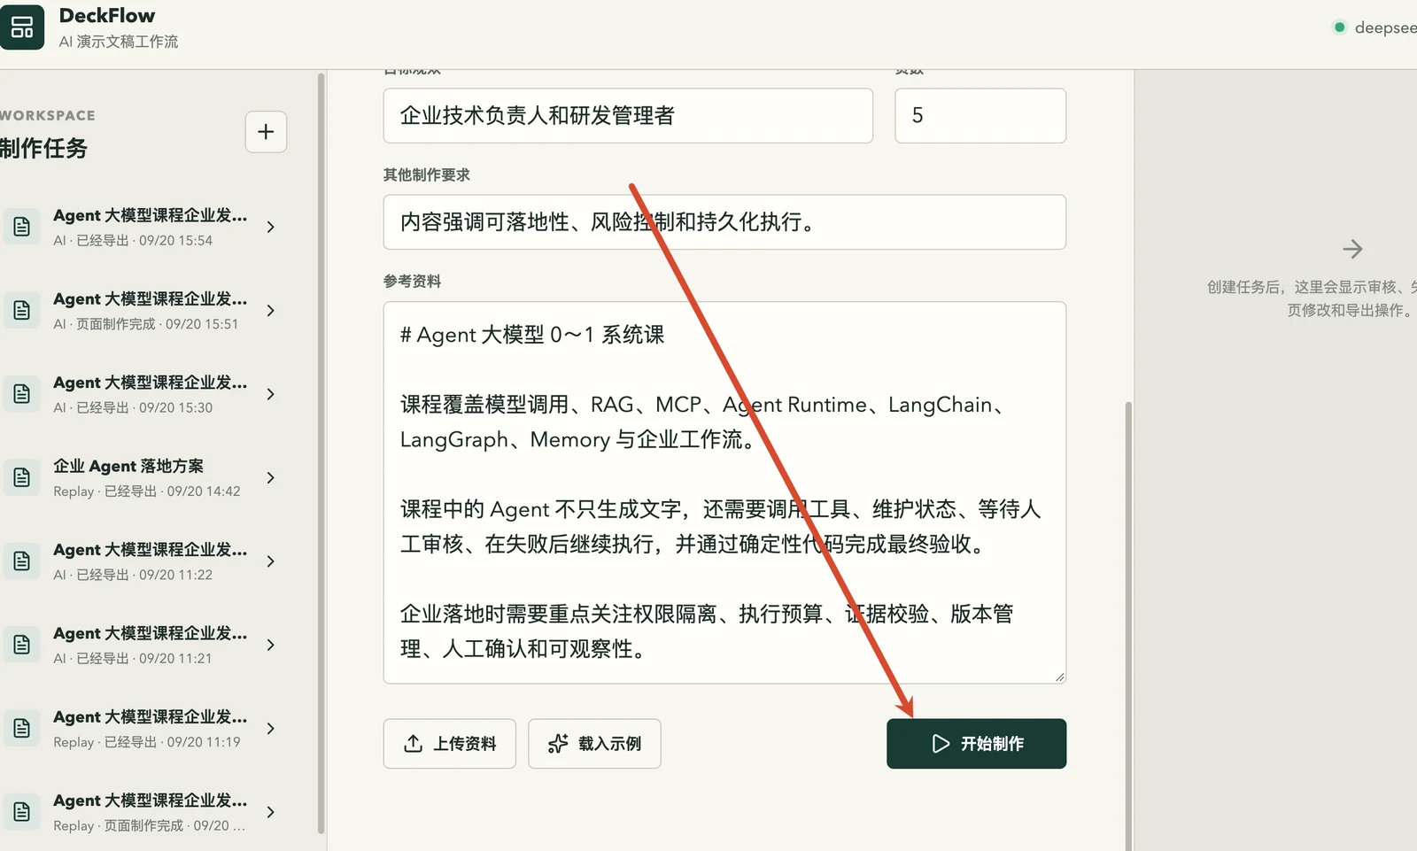Click 上传资料 upload button
The height and width of the screenshot is (851, 1417).
[450, 744]
